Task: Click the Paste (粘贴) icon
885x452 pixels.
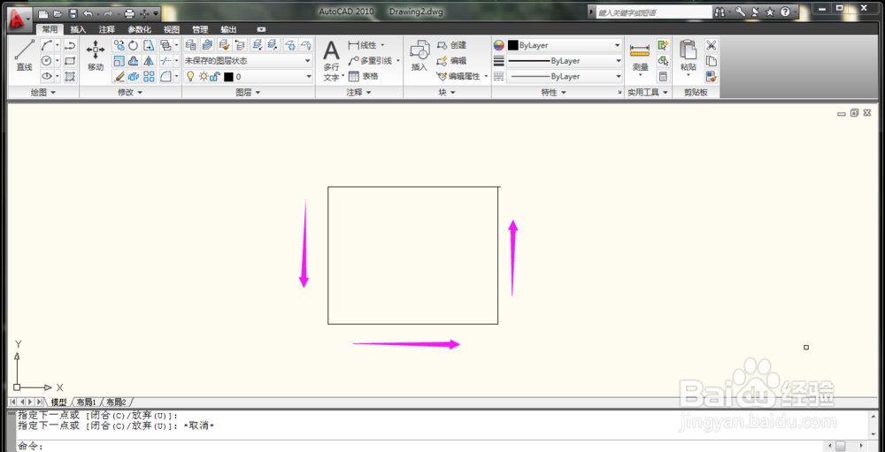Action: pos(688,57)
